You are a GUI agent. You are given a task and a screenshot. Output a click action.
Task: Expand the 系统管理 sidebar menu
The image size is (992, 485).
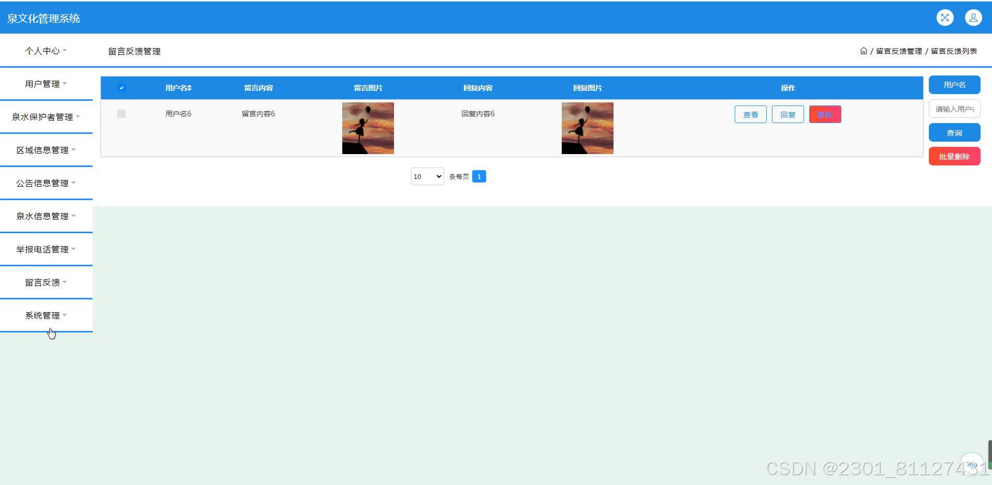46,315
